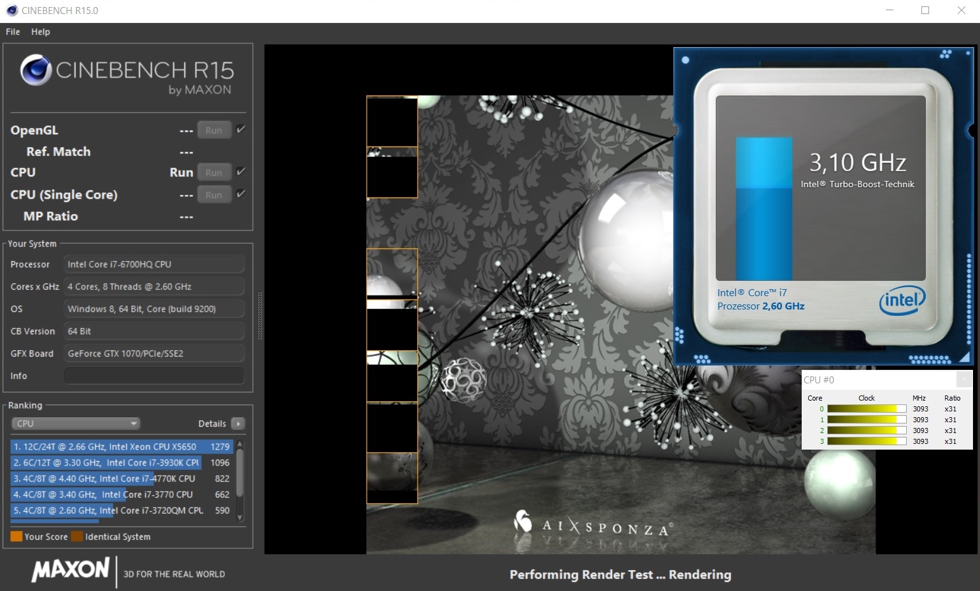Select ranking entry Intel Core i7-3720QM
Image resolution: width=980 pixels, height=591 pixels.
[x=122, y=510]
